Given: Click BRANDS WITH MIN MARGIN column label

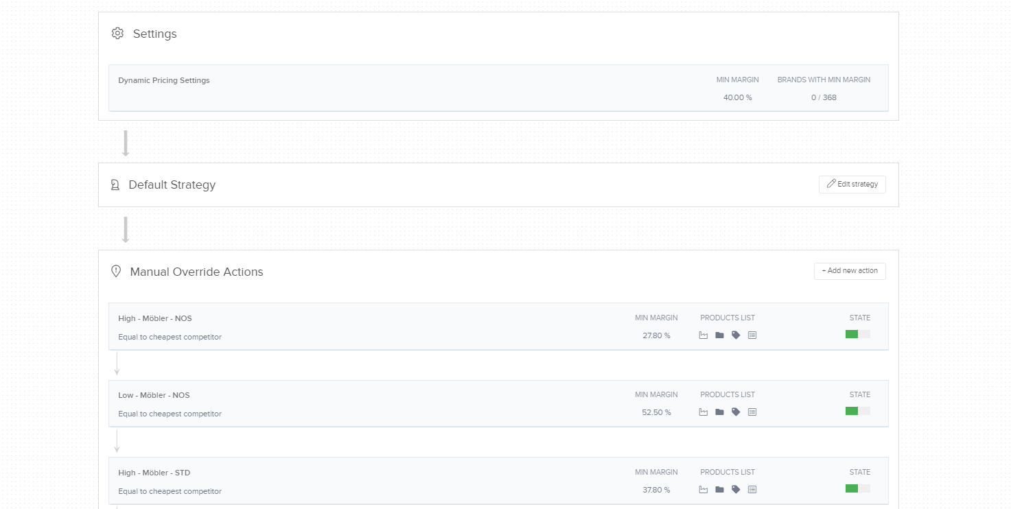Looking at the screenshot, I should pyautogui.click(x=824, y=80).
